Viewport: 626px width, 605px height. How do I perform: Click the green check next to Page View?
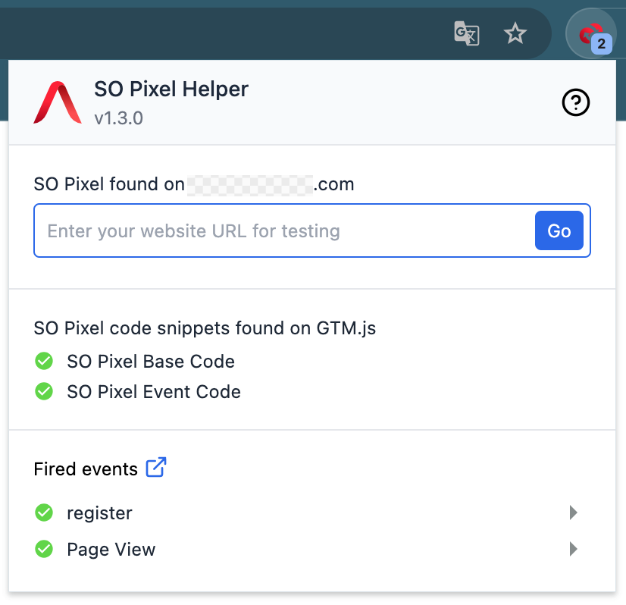[x=44, y=550]
